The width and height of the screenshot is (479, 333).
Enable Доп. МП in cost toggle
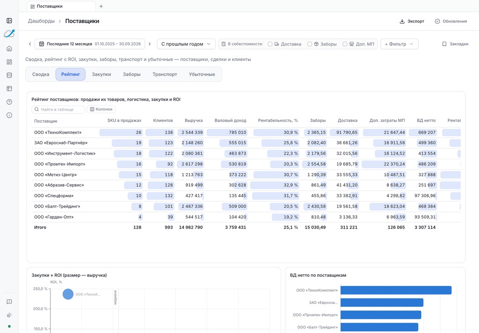pos(345,44)
